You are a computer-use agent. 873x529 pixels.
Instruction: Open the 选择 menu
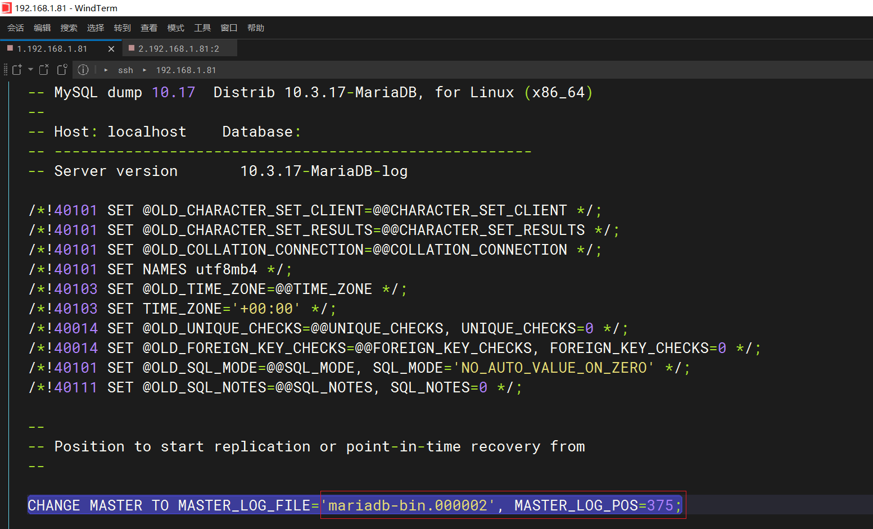[96, 28]
